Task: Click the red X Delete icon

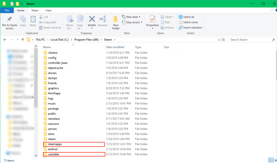Action: click(92, 19)
